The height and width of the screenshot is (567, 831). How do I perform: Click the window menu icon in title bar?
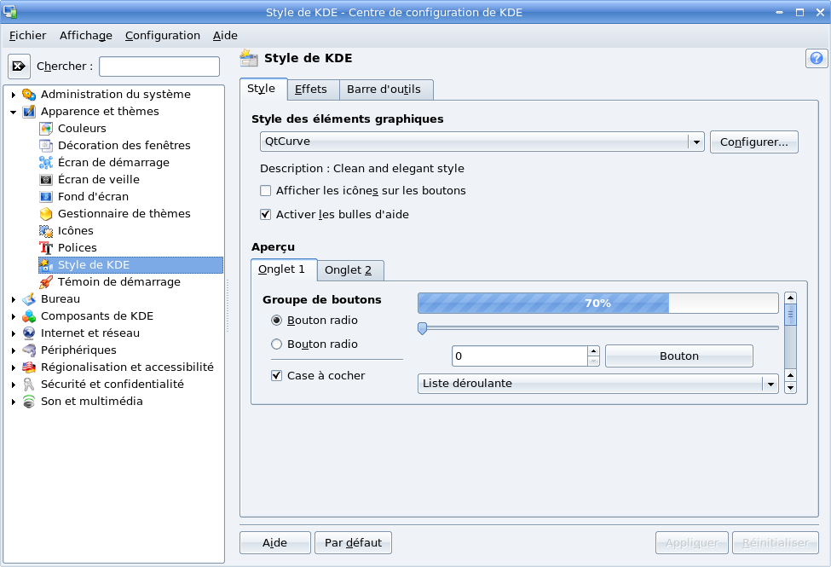tap(9, 12)
